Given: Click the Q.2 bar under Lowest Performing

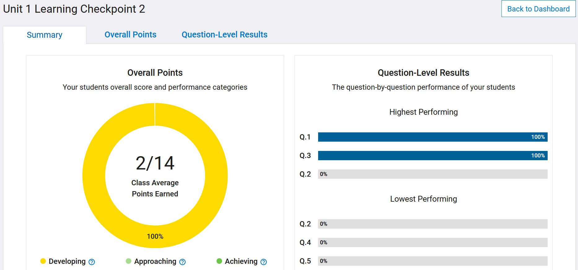Looking at the screenshot, I should click(x=432, y=224).
